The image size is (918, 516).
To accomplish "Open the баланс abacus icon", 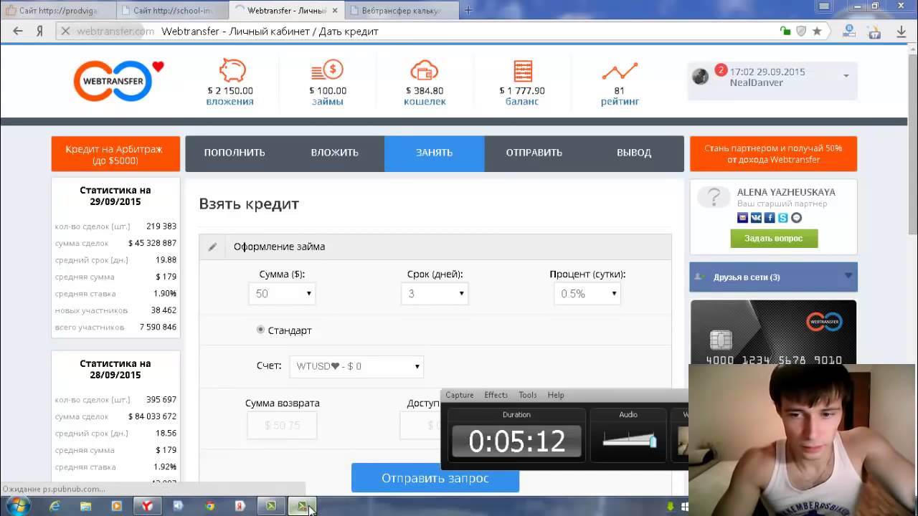I will [x=523, y=72].
